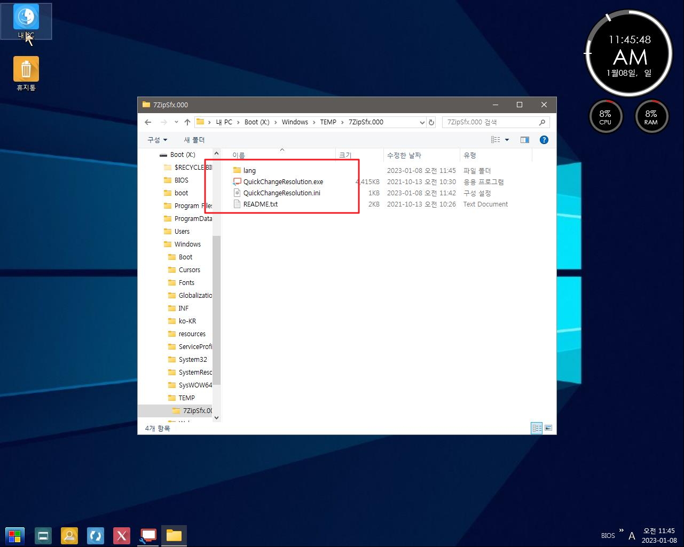
Task: Click the navigation pane scrollbar
Action: (x=216, y=310)
